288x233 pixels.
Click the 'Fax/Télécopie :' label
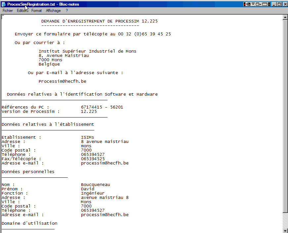click(21, 159)
